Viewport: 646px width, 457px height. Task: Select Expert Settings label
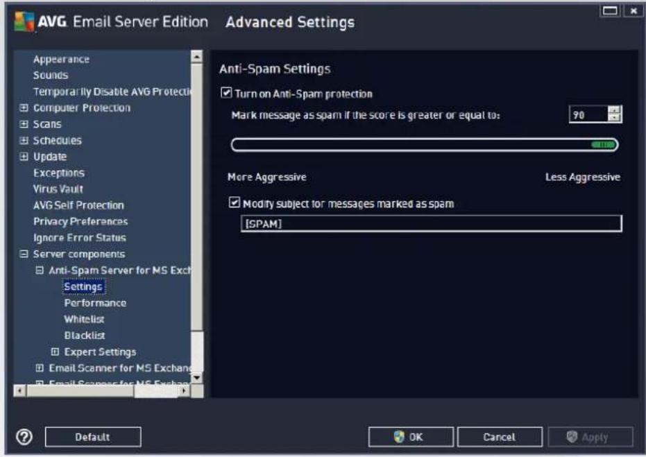(x=100, y=352)
